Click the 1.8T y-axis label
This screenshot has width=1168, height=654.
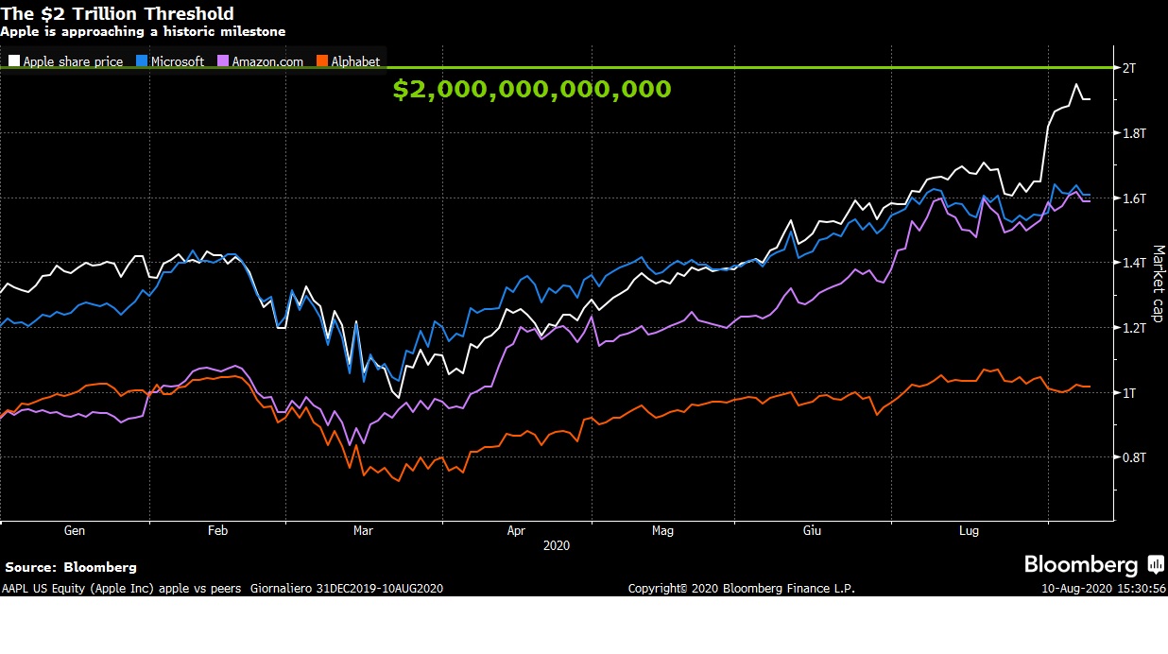pyautogui.click(x=1133, y=133)
